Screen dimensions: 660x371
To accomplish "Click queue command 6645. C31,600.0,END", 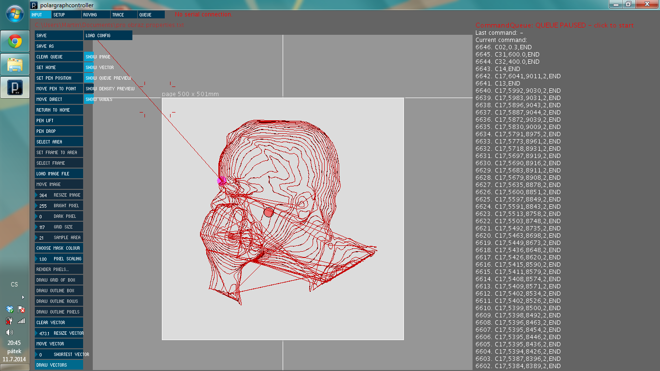I will tap(507, 55).
